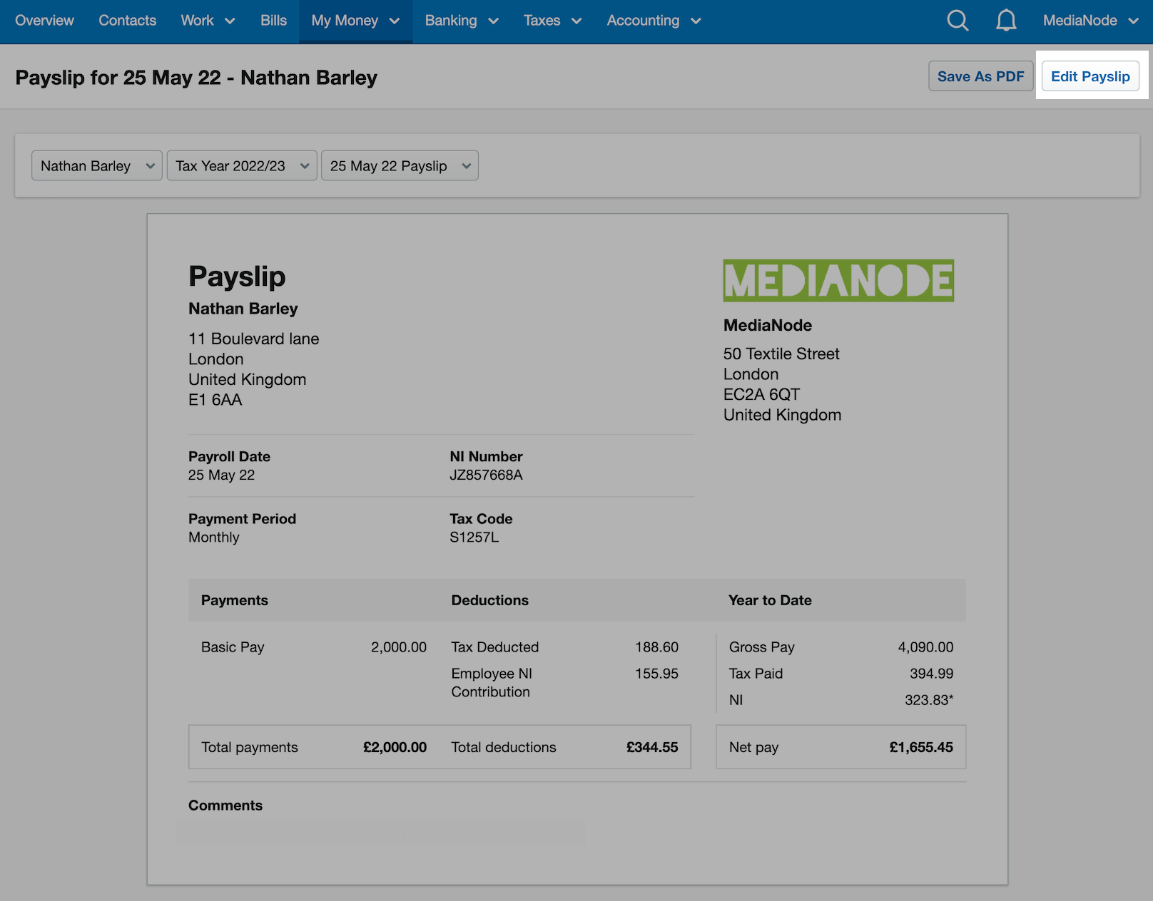Click the MediaNode company name text
The width and height of the screenshot is (1153, 901).
click(768, 326)
